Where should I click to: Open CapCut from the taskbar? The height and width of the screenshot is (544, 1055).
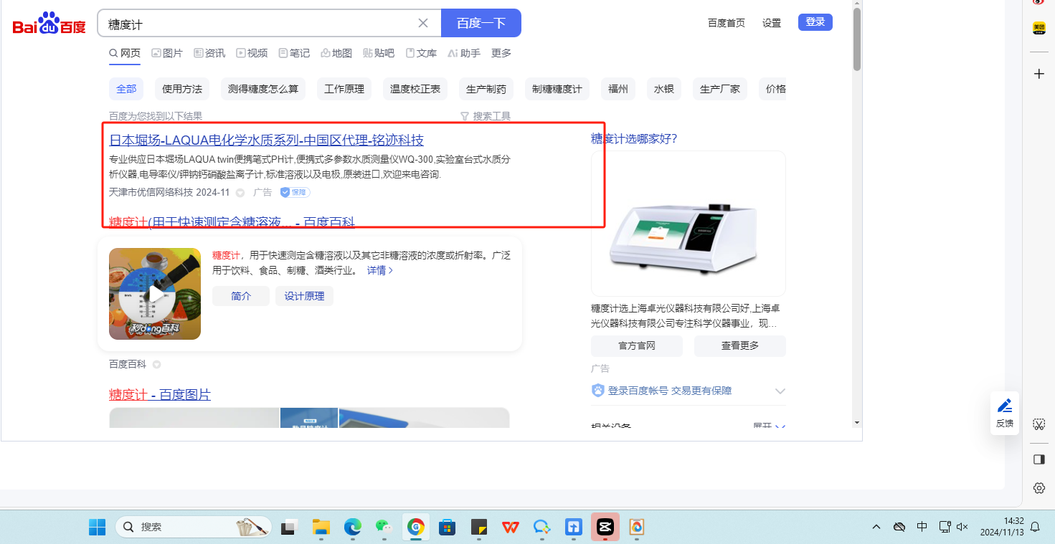(605, 528)
